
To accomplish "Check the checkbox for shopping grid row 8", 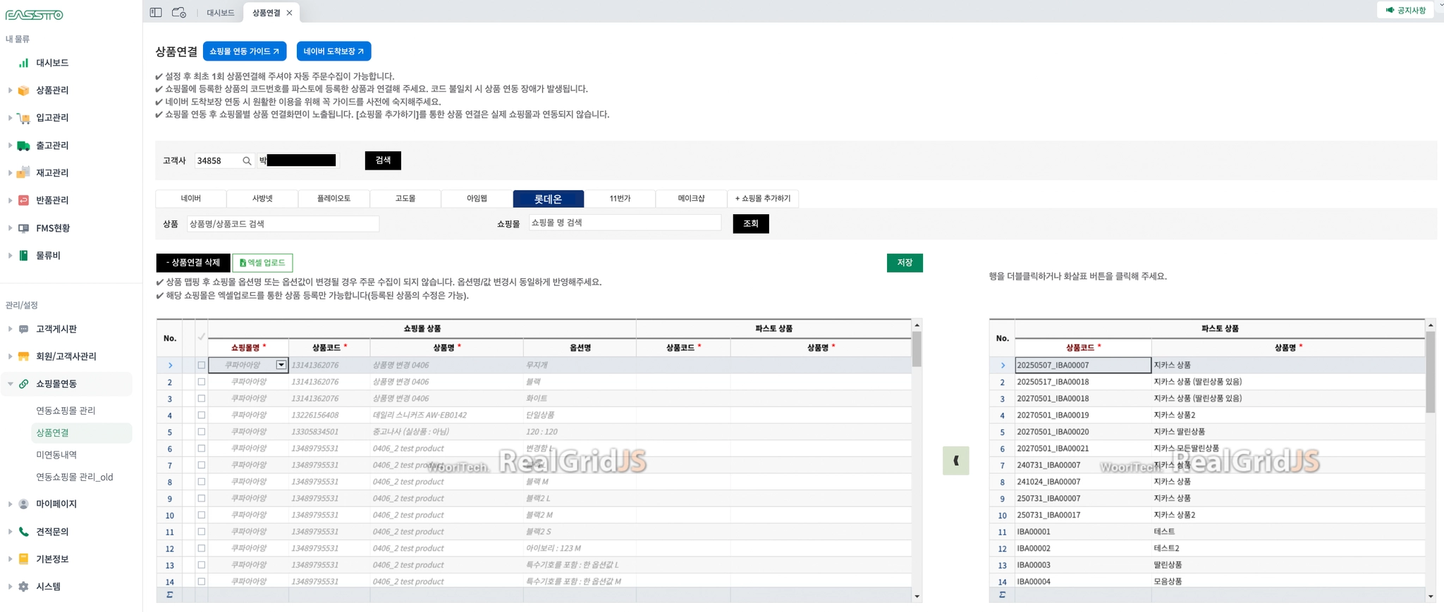I will pos(202,482).
